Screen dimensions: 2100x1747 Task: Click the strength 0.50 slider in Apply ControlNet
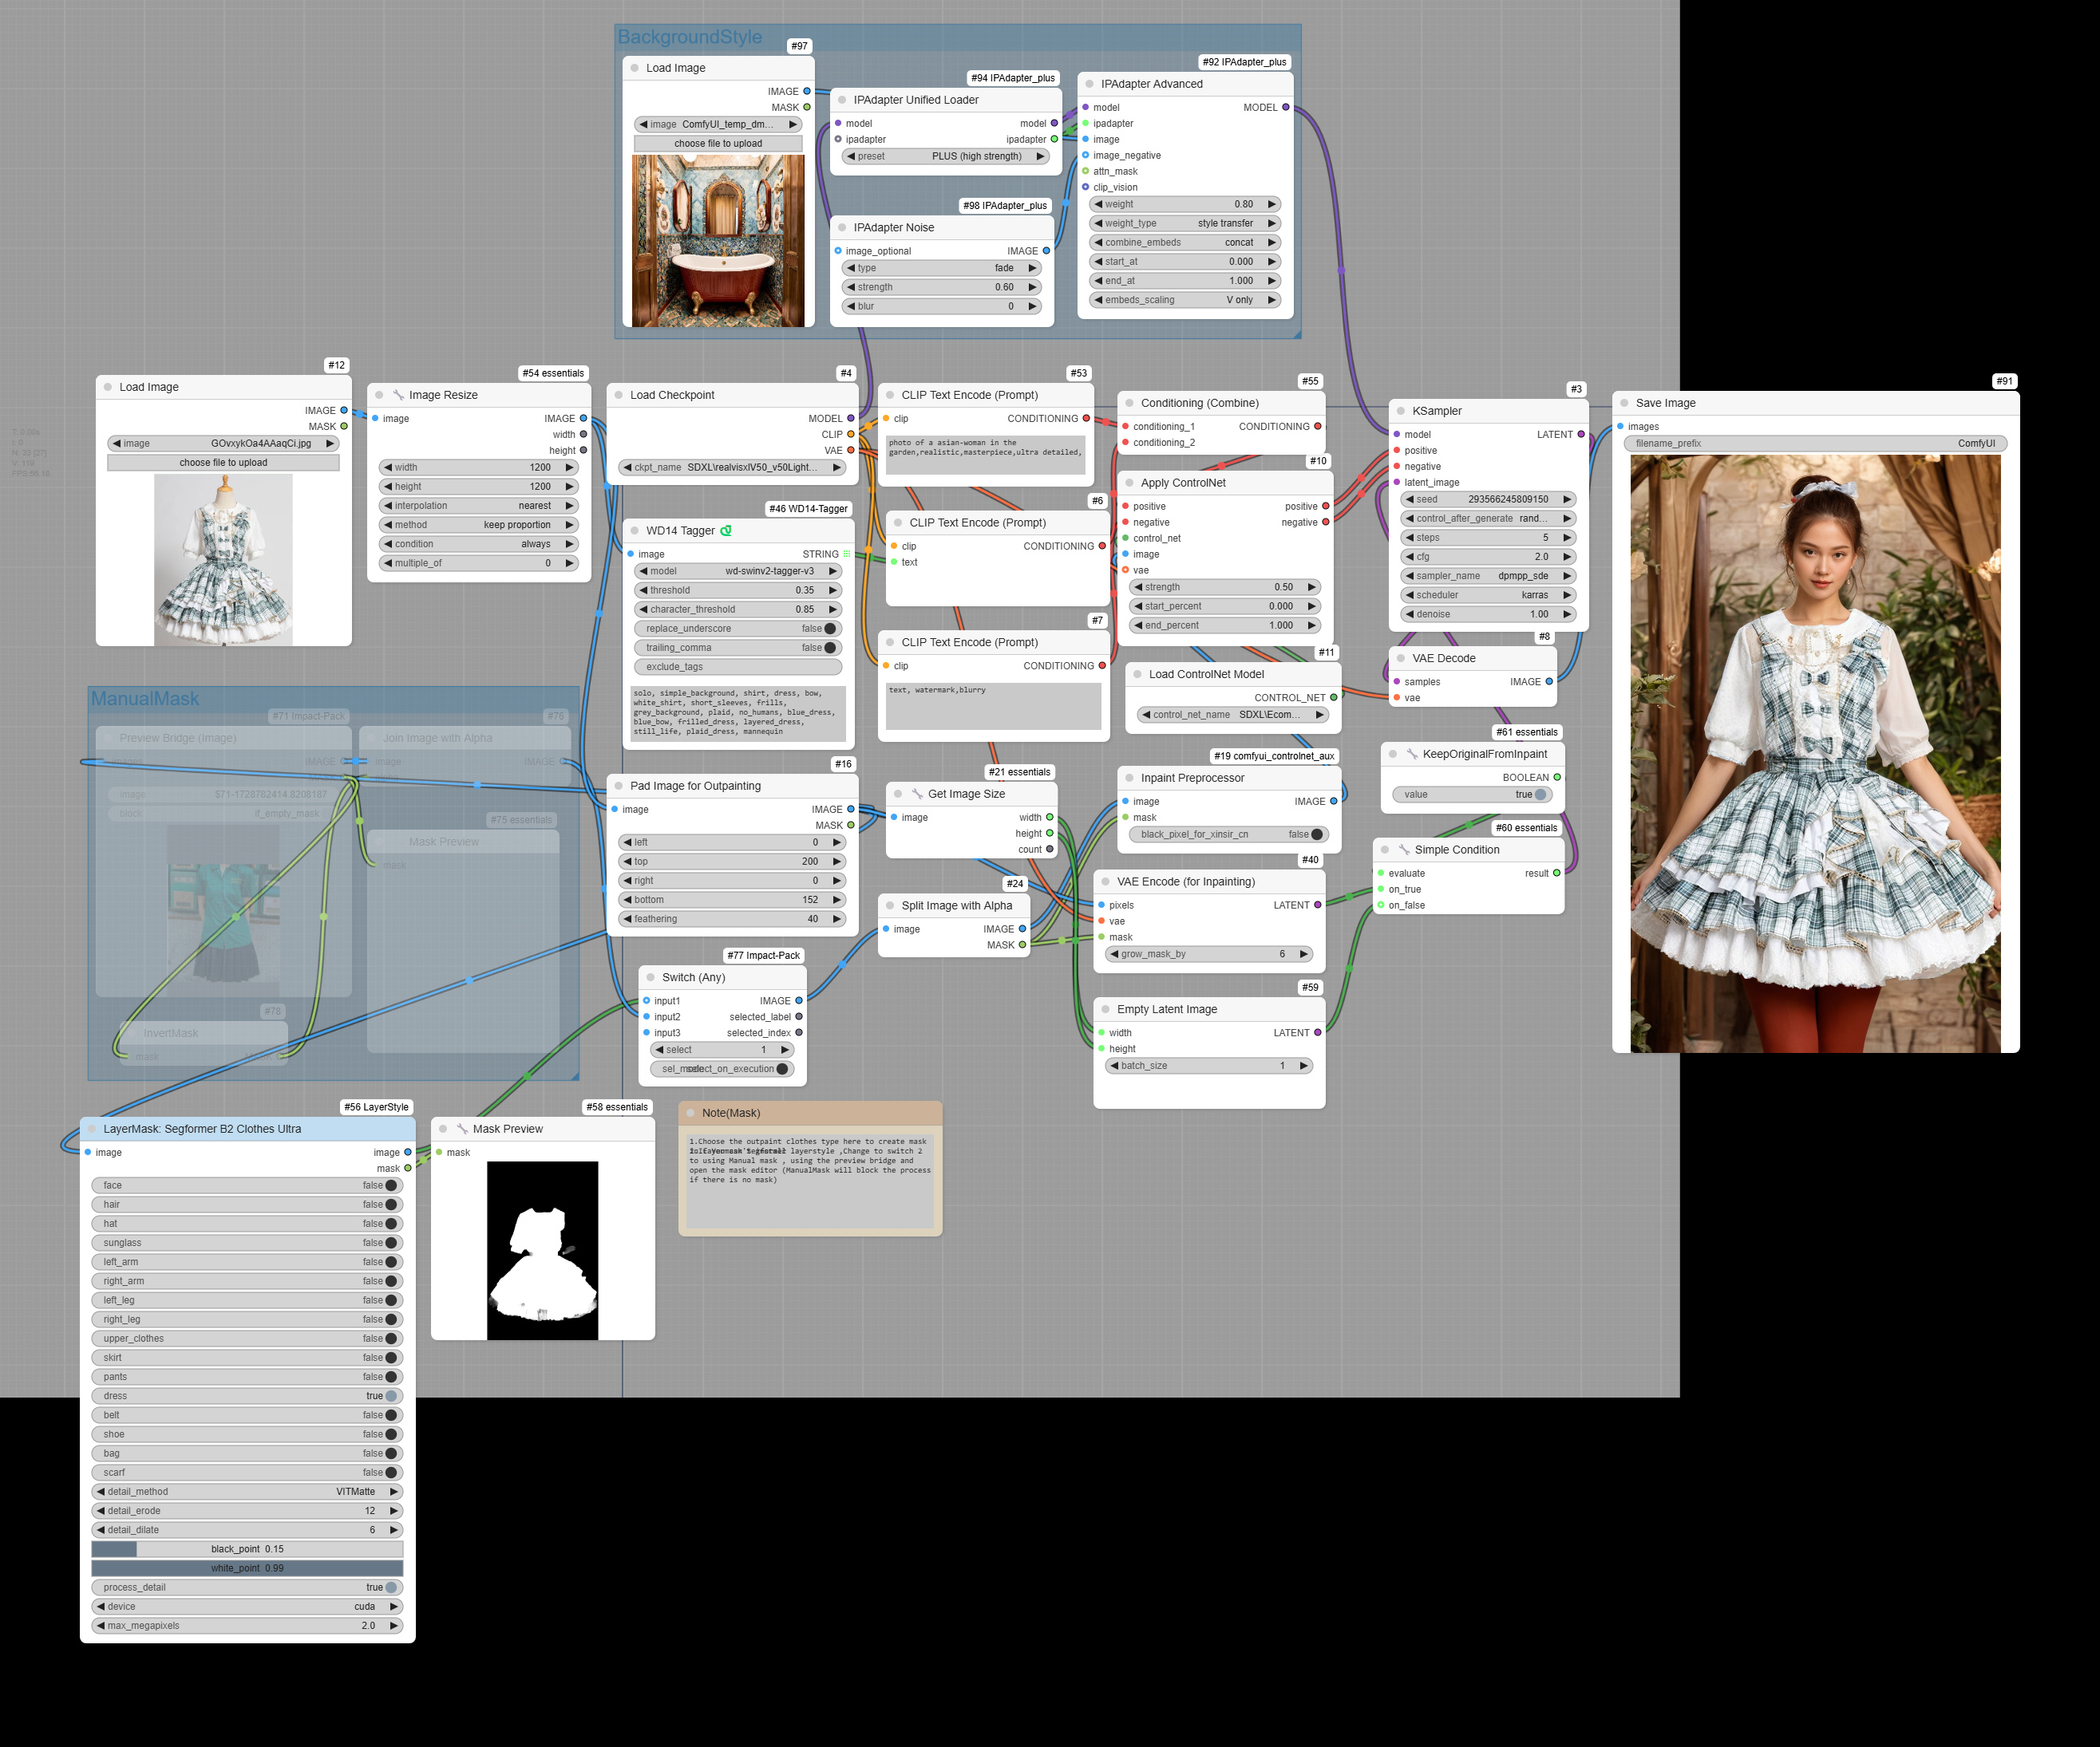point(1225,588)
